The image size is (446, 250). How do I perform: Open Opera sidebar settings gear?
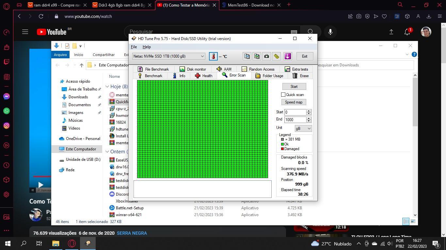[x=7, y=195]
